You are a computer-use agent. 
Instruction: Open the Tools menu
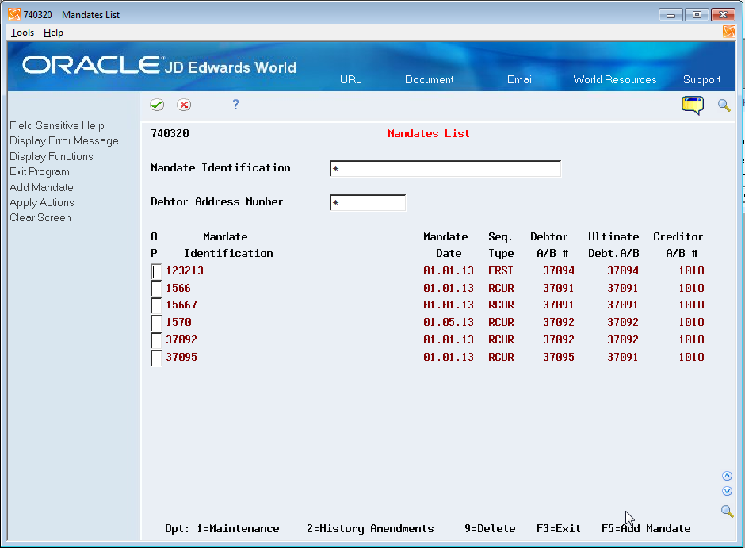pyautogui.click(x=22, y=33)
